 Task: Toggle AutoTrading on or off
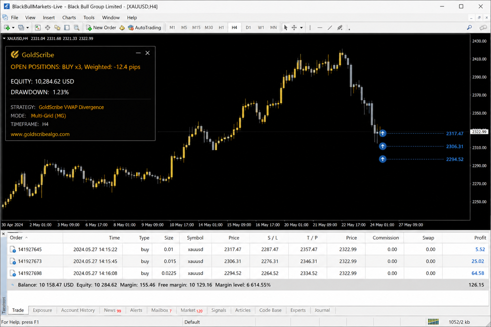[144, 27]
